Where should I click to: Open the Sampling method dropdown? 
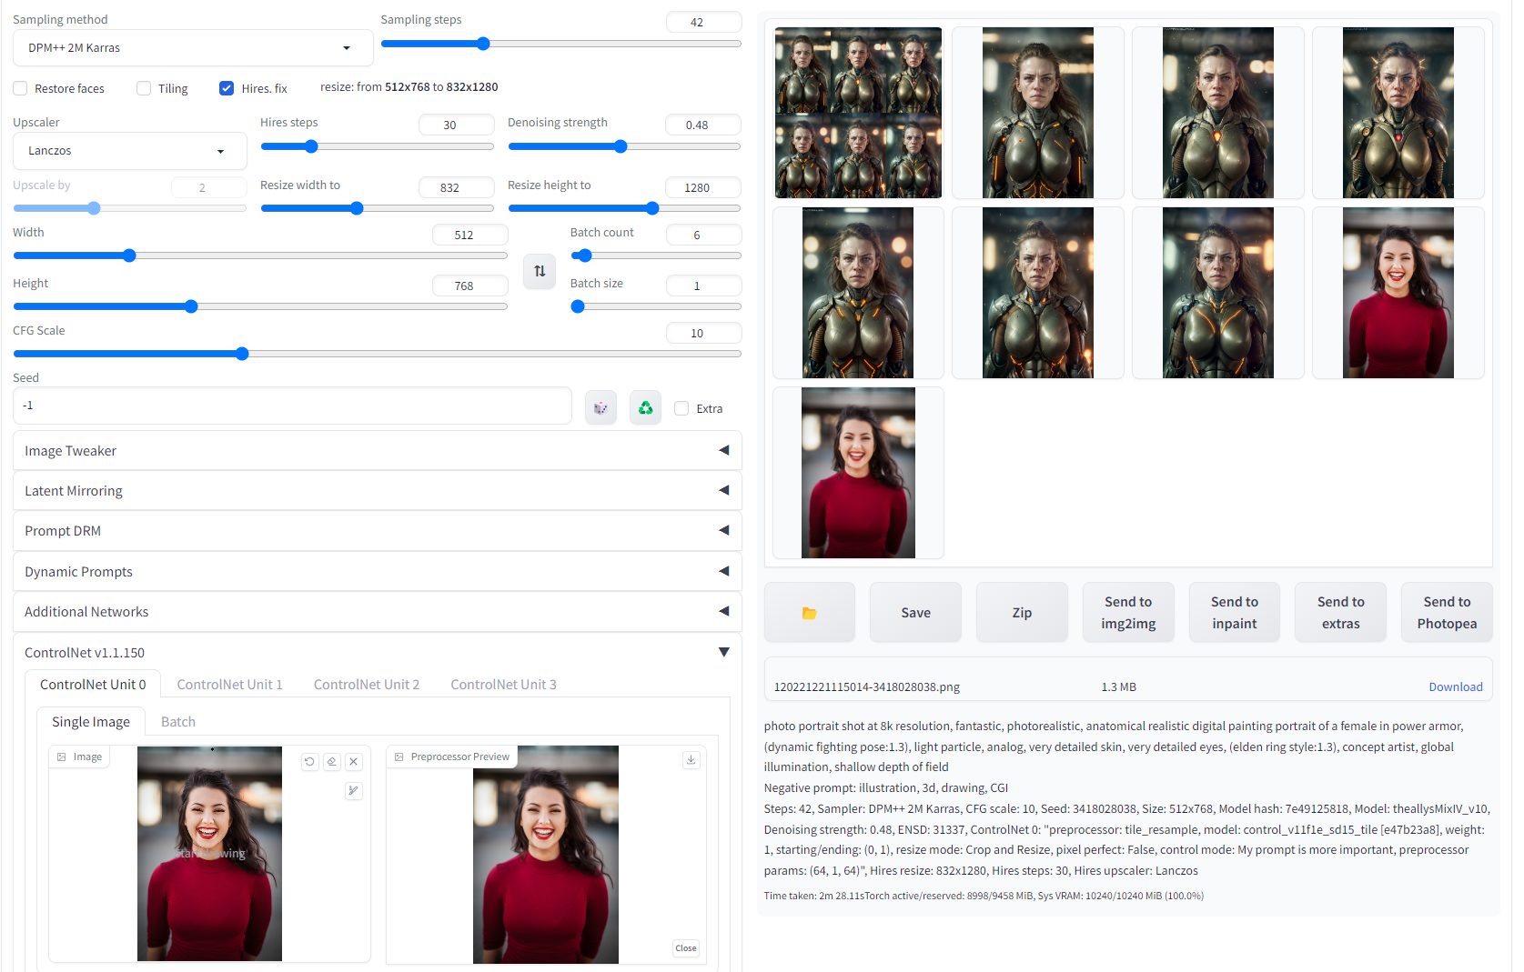pos(193,48)
